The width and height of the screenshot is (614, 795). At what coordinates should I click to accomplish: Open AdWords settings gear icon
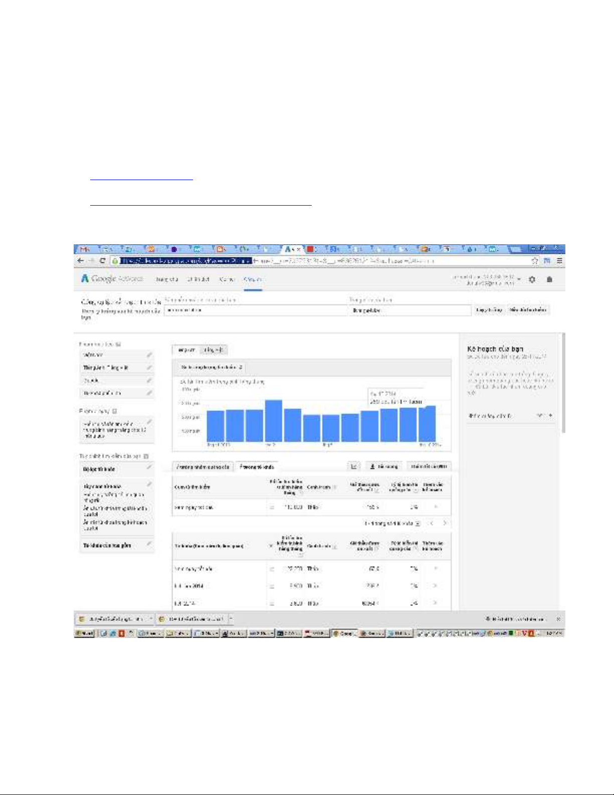[x=532, y=280]
